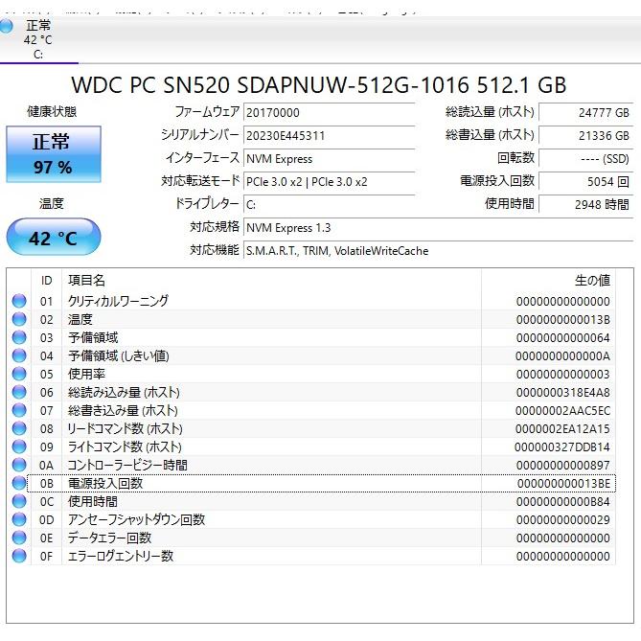Click the drive letter field C:

[329, 204]
